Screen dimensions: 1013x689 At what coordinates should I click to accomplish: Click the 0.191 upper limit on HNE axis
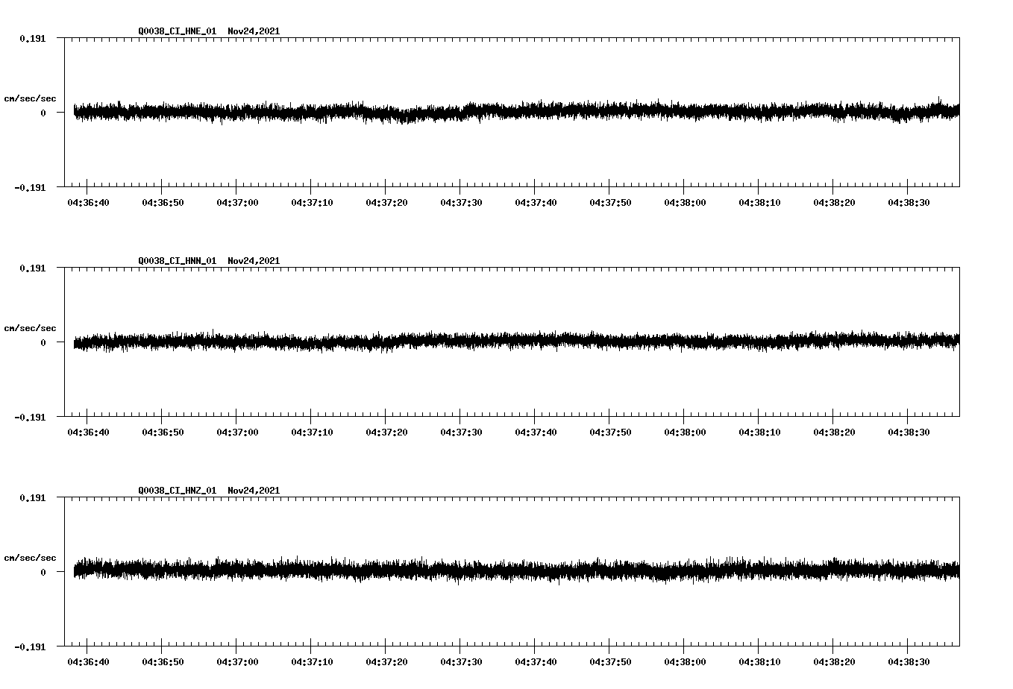pos(32,38)
